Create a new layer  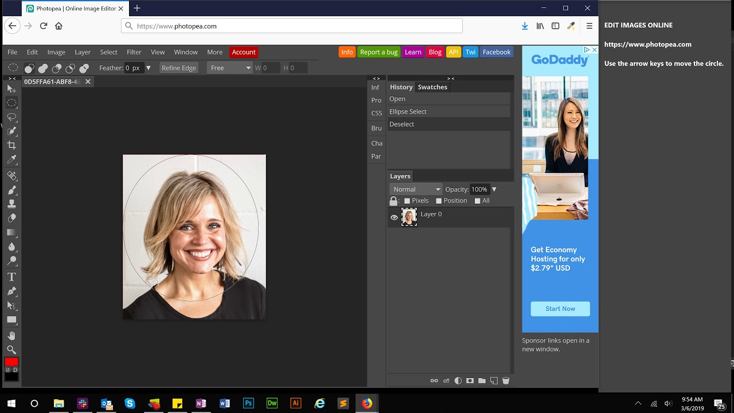point(494,381)
